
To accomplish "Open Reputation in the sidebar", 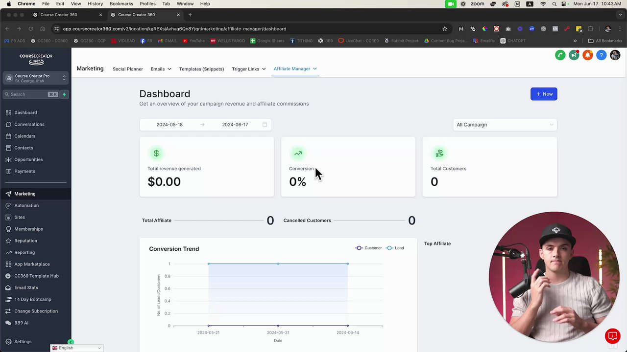I will click(25, 241).
